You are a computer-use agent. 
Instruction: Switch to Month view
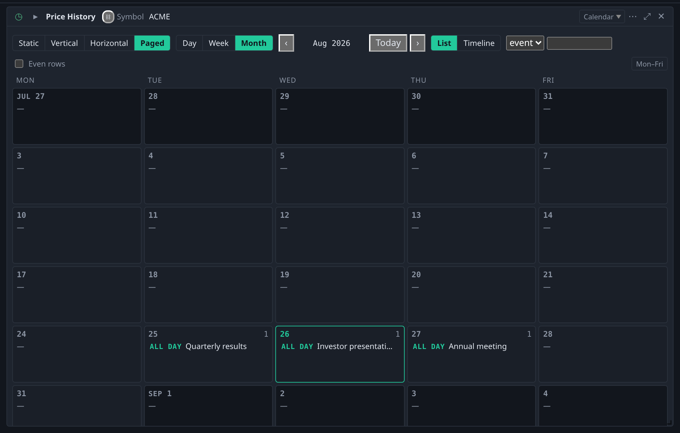[254, 43]
